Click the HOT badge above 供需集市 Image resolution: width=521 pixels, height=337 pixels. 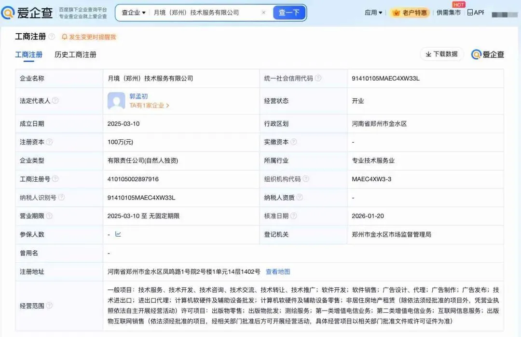pyautogui.click(x=458, y=5)
